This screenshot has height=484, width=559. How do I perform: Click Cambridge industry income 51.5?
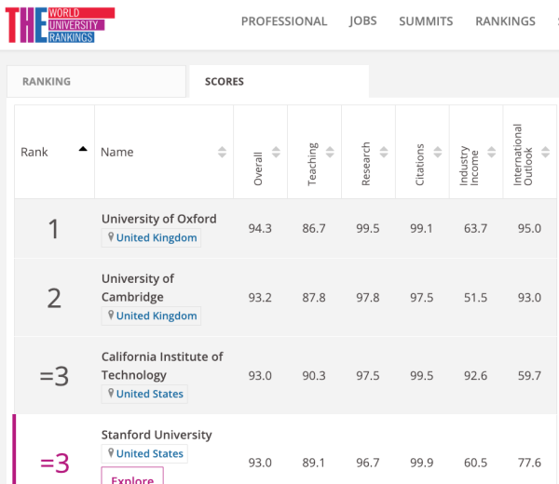click(x=475, y=297)
